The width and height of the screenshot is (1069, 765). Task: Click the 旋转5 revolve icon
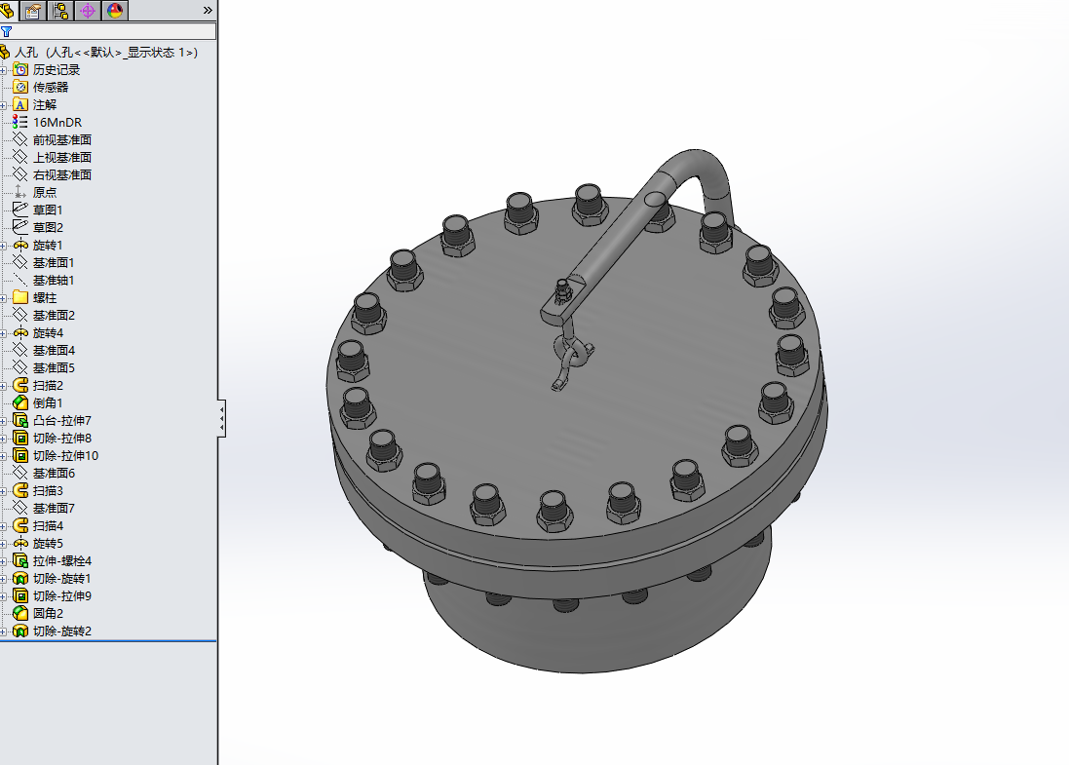[20, 544]
